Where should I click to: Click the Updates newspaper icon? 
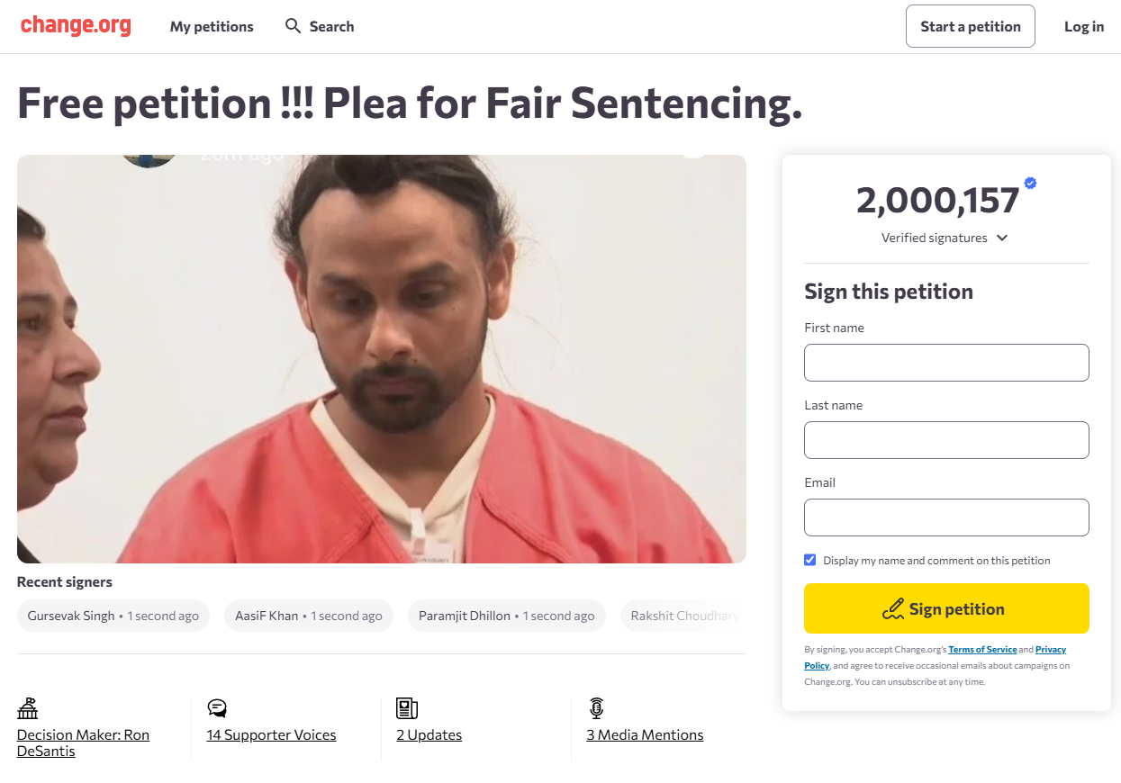(407, 708)
